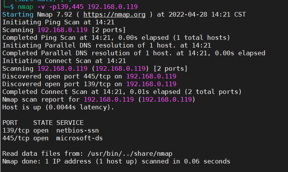
Task: Click the $ prompt symbol
Action: (x=12, y=7)
